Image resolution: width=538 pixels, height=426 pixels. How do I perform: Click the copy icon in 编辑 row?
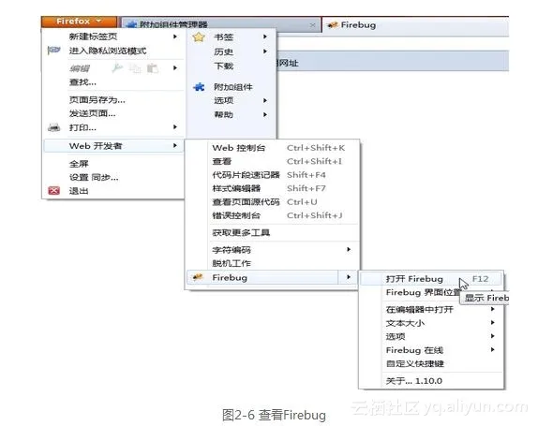[x=135, y=68]
